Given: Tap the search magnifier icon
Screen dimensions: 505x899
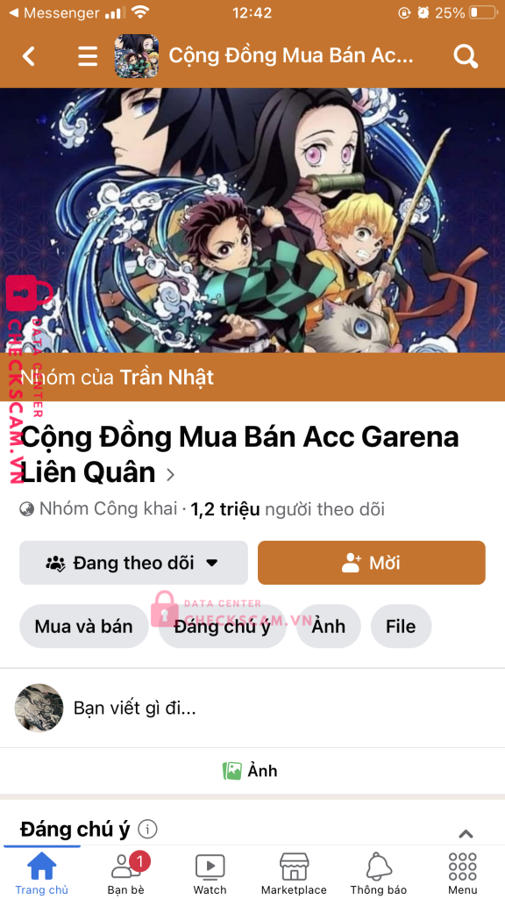Looking at the screenshot, I should point(466,56).
